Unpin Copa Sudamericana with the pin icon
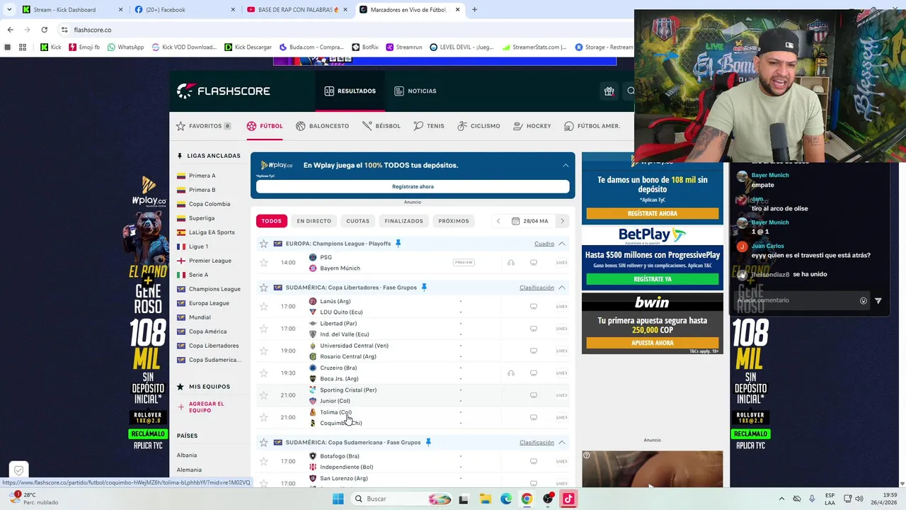Viewport: 906px width, 510px height. (x=428, y=443)
